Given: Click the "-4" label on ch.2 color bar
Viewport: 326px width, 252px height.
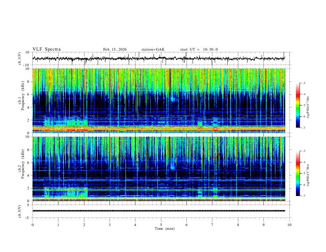Looking at the screenshot, I should pyautogui.click(x=303, y=162).
